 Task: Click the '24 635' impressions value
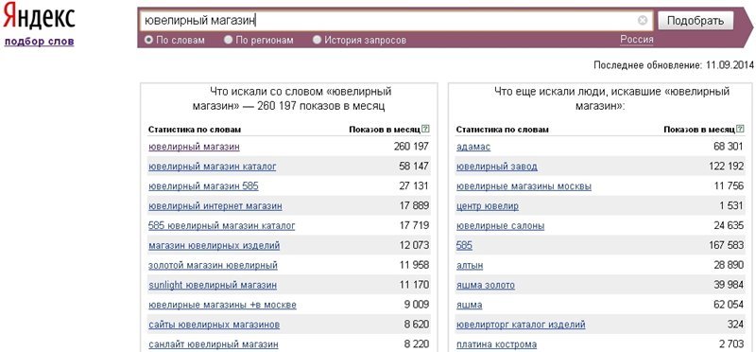point(729,225)
